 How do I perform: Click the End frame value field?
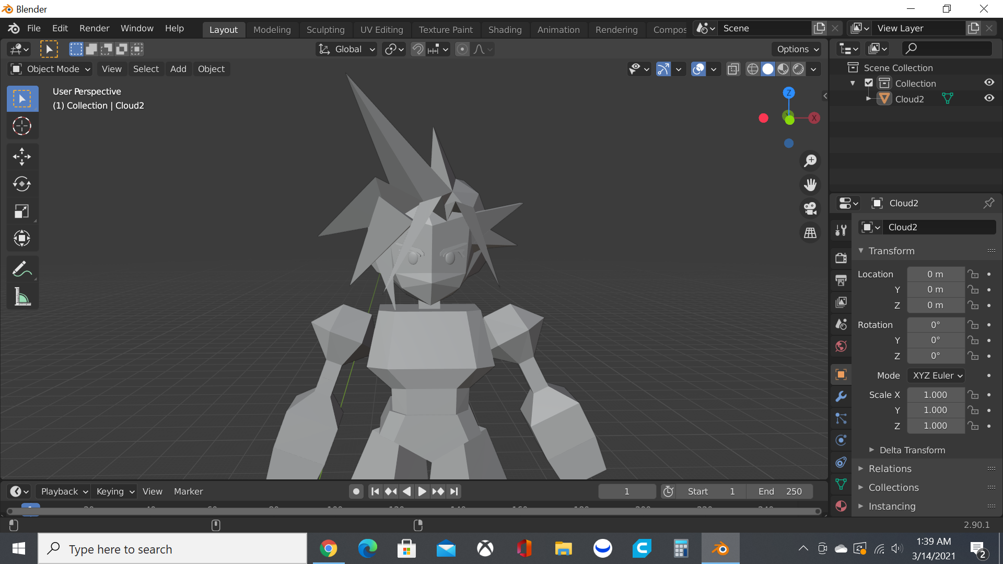(780, 491)
